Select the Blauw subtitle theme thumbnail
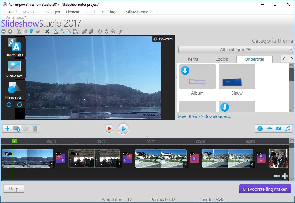The height and width of the screenshot is (203, 295). pyautogui.click(x=237, y=77)
